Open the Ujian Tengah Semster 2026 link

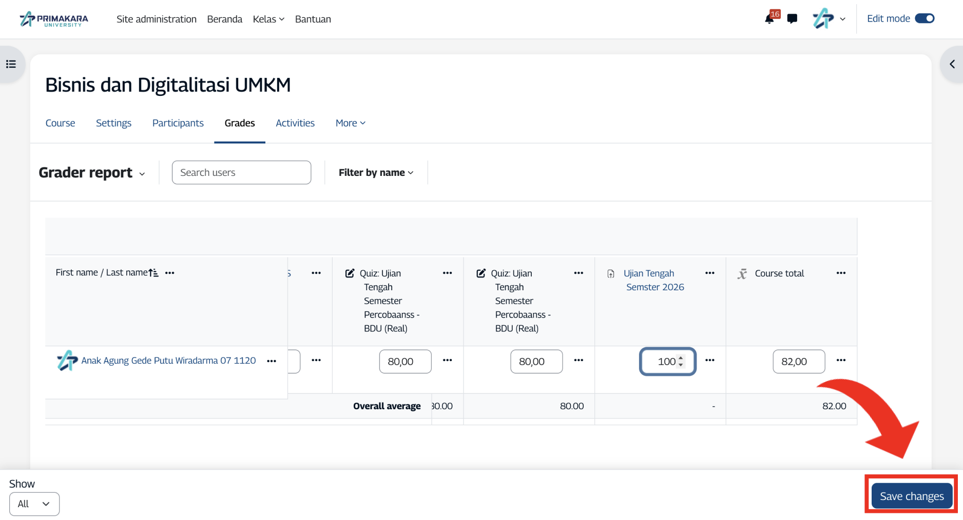coord(654,280)
